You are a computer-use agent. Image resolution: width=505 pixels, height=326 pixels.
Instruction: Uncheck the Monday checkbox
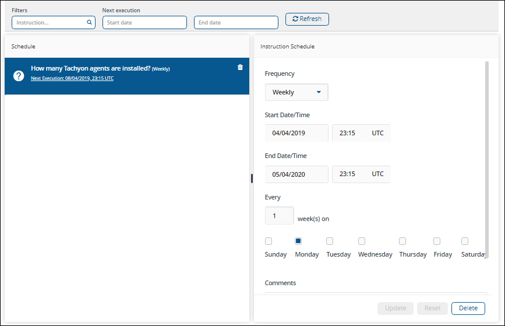298,241
